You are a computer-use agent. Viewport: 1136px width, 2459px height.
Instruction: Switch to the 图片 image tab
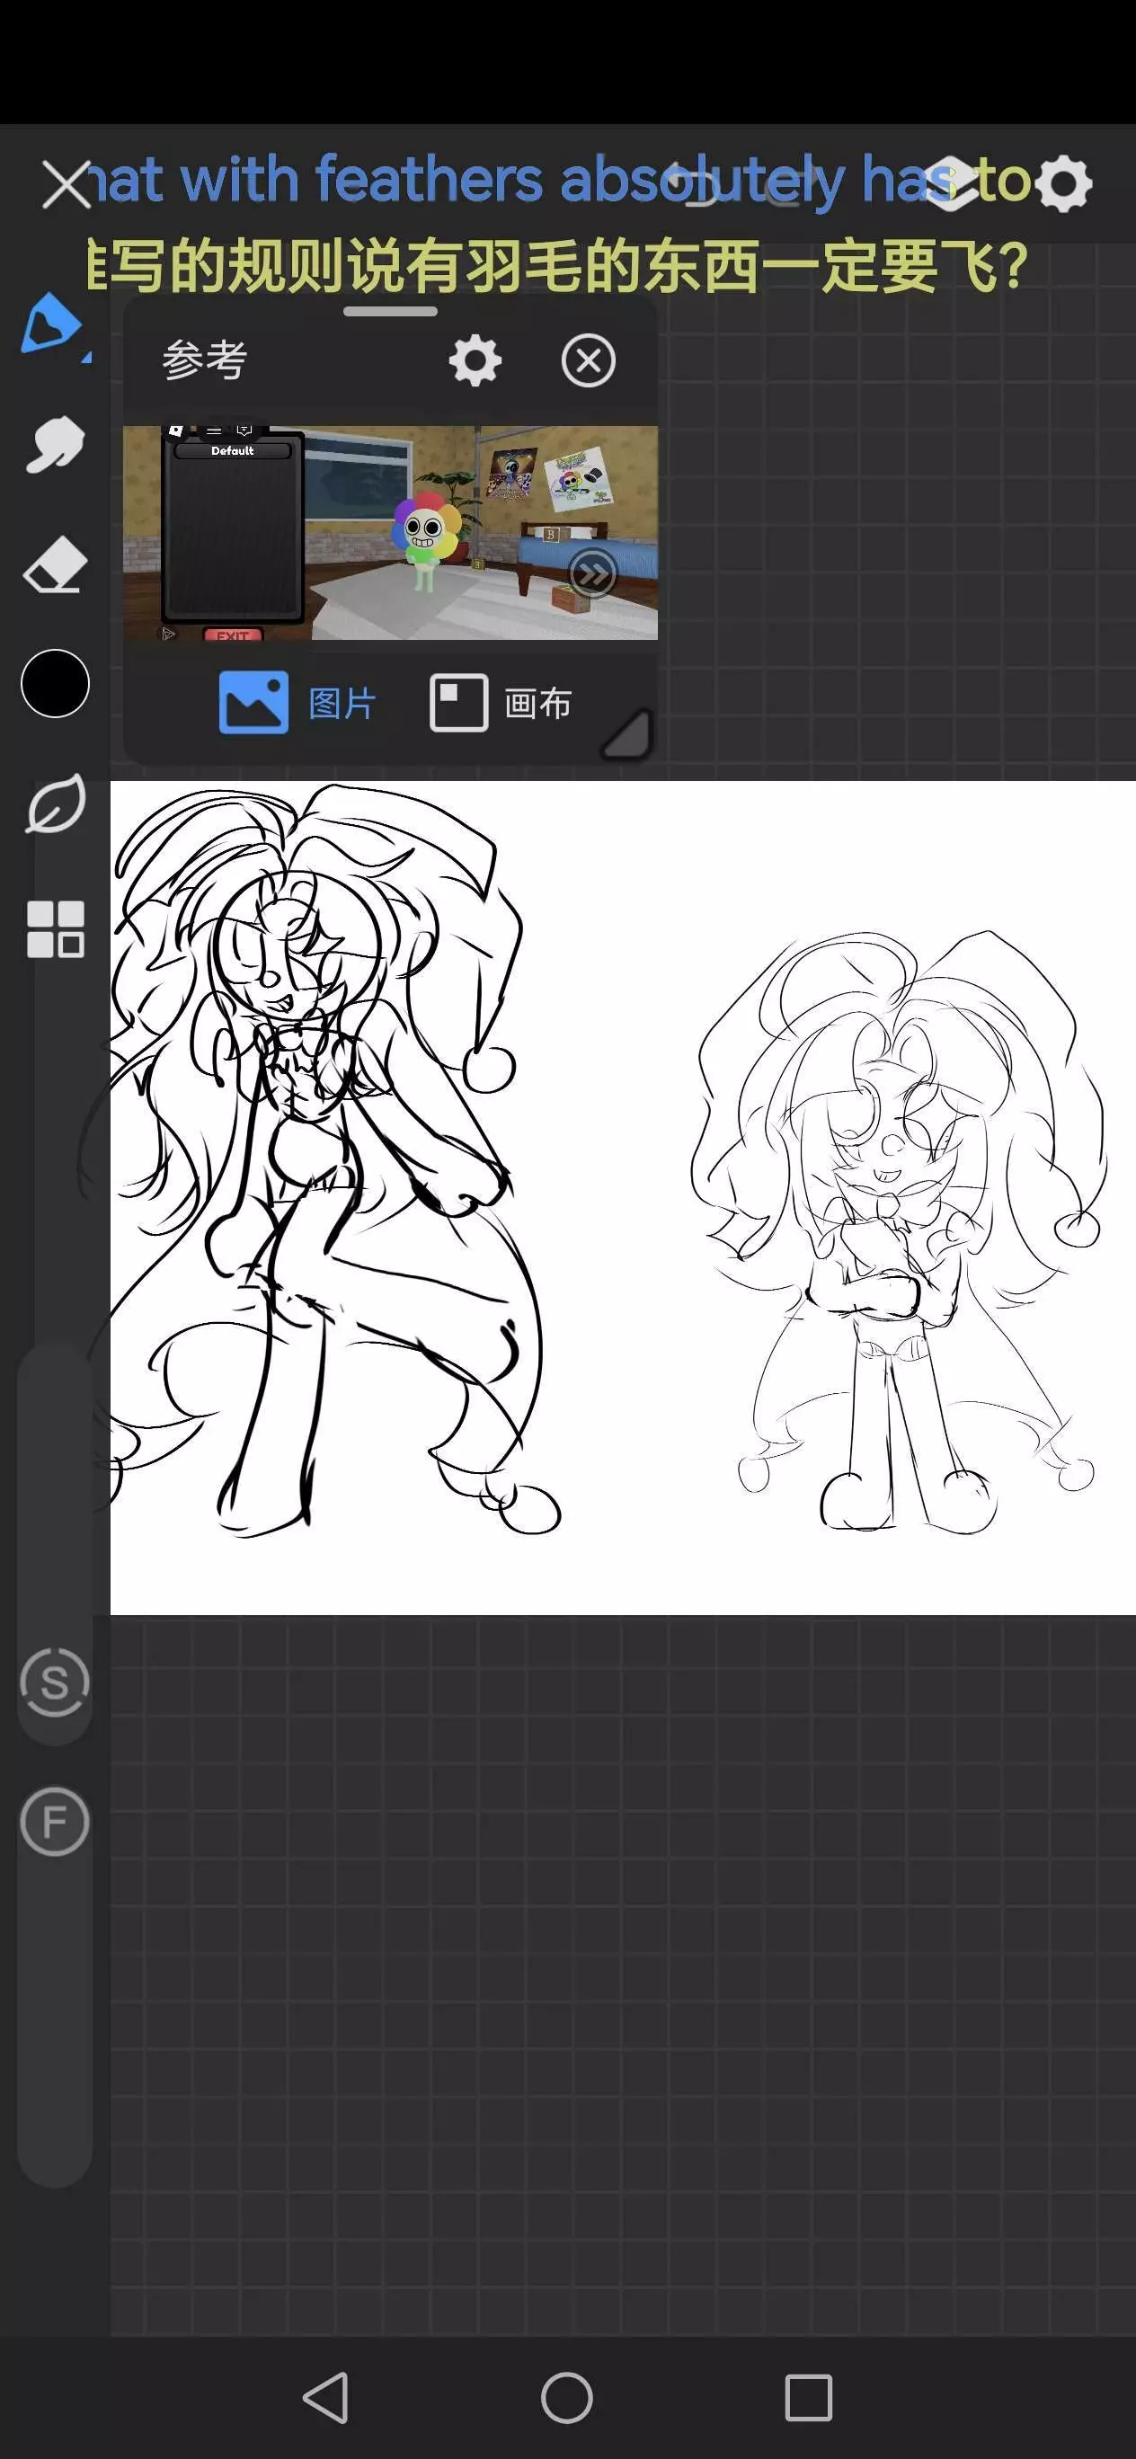(297, 703)
